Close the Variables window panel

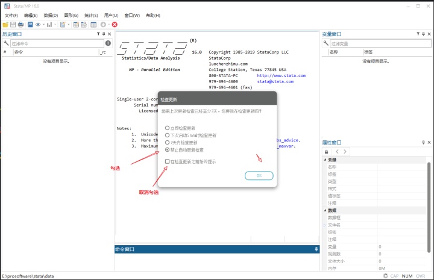429,34
